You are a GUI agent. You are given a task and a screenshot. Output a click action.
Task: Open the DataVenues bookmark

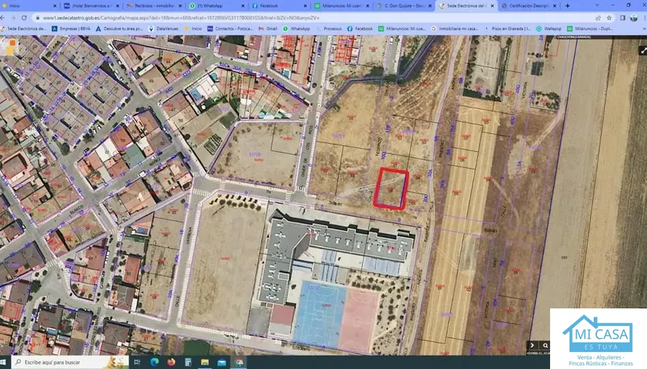[163, 29]
